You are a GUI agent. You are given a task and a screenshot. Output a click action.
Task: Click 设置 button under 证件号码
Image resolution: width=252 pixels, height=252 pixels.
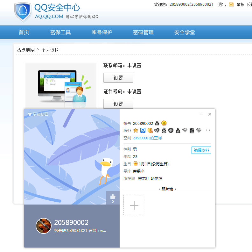coord(118,104)
